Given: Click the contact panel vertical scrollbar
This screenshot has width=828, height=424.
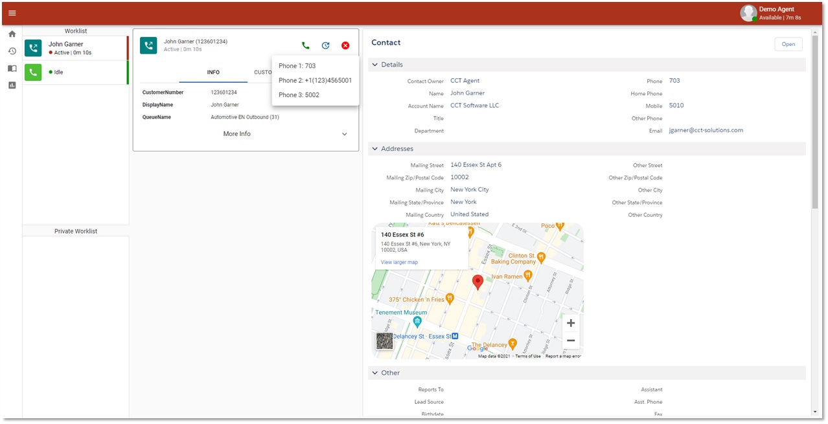Looking at the screenshot, I should click(815, 121).
